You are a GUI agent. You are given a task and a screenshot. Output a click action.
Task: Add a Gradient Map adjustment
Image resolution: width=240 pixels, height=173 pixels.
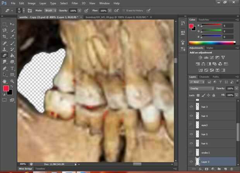(x=223, y=70)
